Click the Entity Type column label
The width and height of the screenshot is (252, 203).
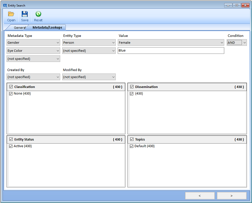tap(72, 36)
